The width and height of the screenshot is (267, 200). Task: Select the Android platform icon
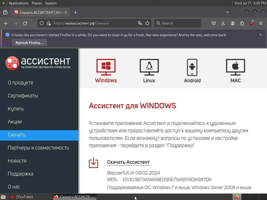pyautogui.click(x=192, y=71)
